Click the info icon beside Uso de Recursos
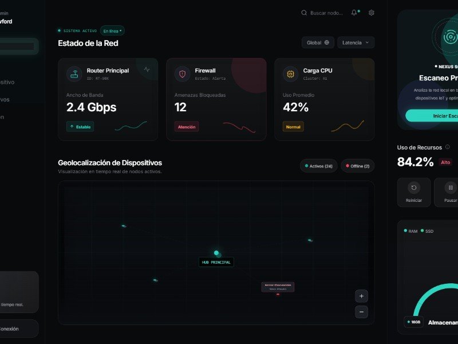 click(x=448, y=147)
